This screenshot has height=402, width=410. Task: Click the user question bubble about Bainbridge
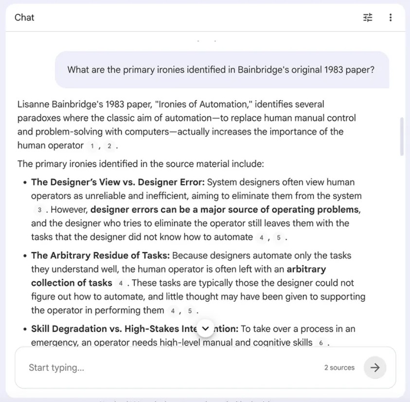222,70
